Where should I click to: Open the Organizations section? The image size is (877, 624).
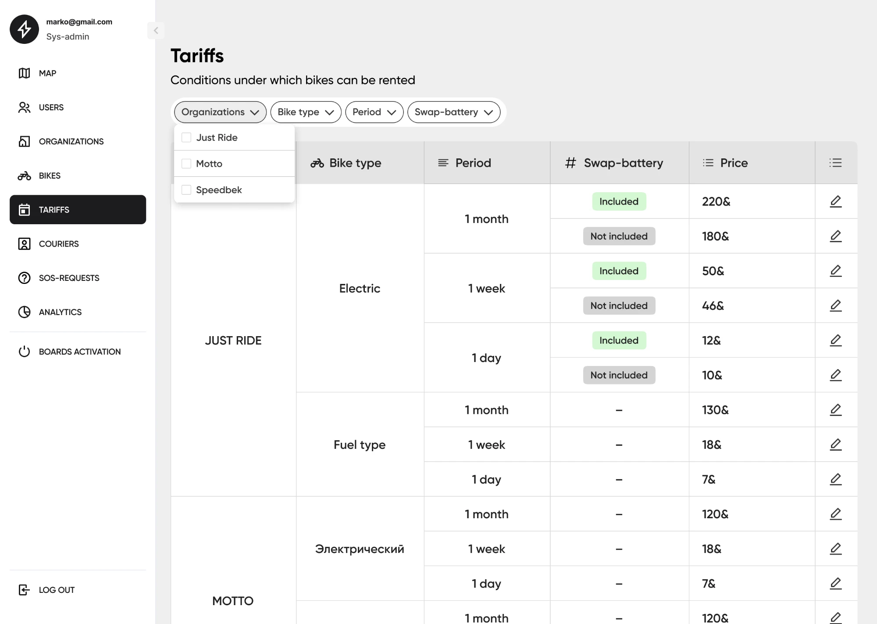tap(78, 141)
